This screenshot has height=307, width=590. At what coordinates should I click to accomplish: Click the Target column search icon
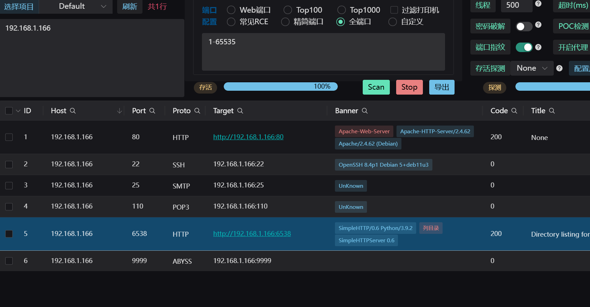pos(240,111)
